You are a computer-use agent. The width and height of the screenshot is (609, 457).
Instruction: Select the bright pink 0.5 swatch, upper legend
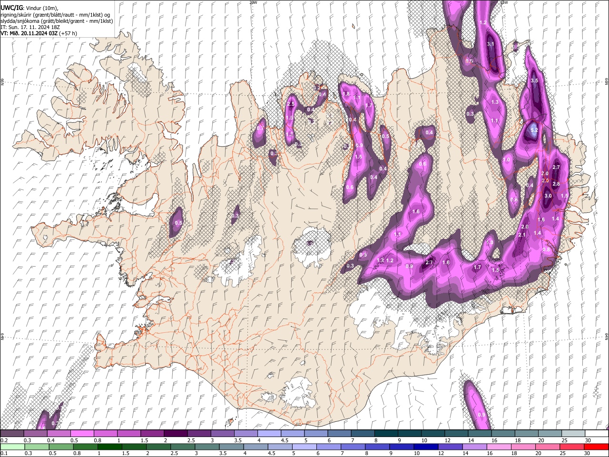82,434
